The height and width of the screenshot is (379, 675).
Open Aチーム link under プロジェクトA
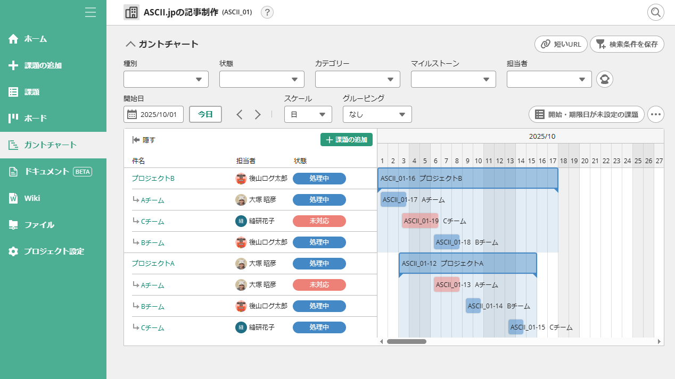[x=152, y=285]
